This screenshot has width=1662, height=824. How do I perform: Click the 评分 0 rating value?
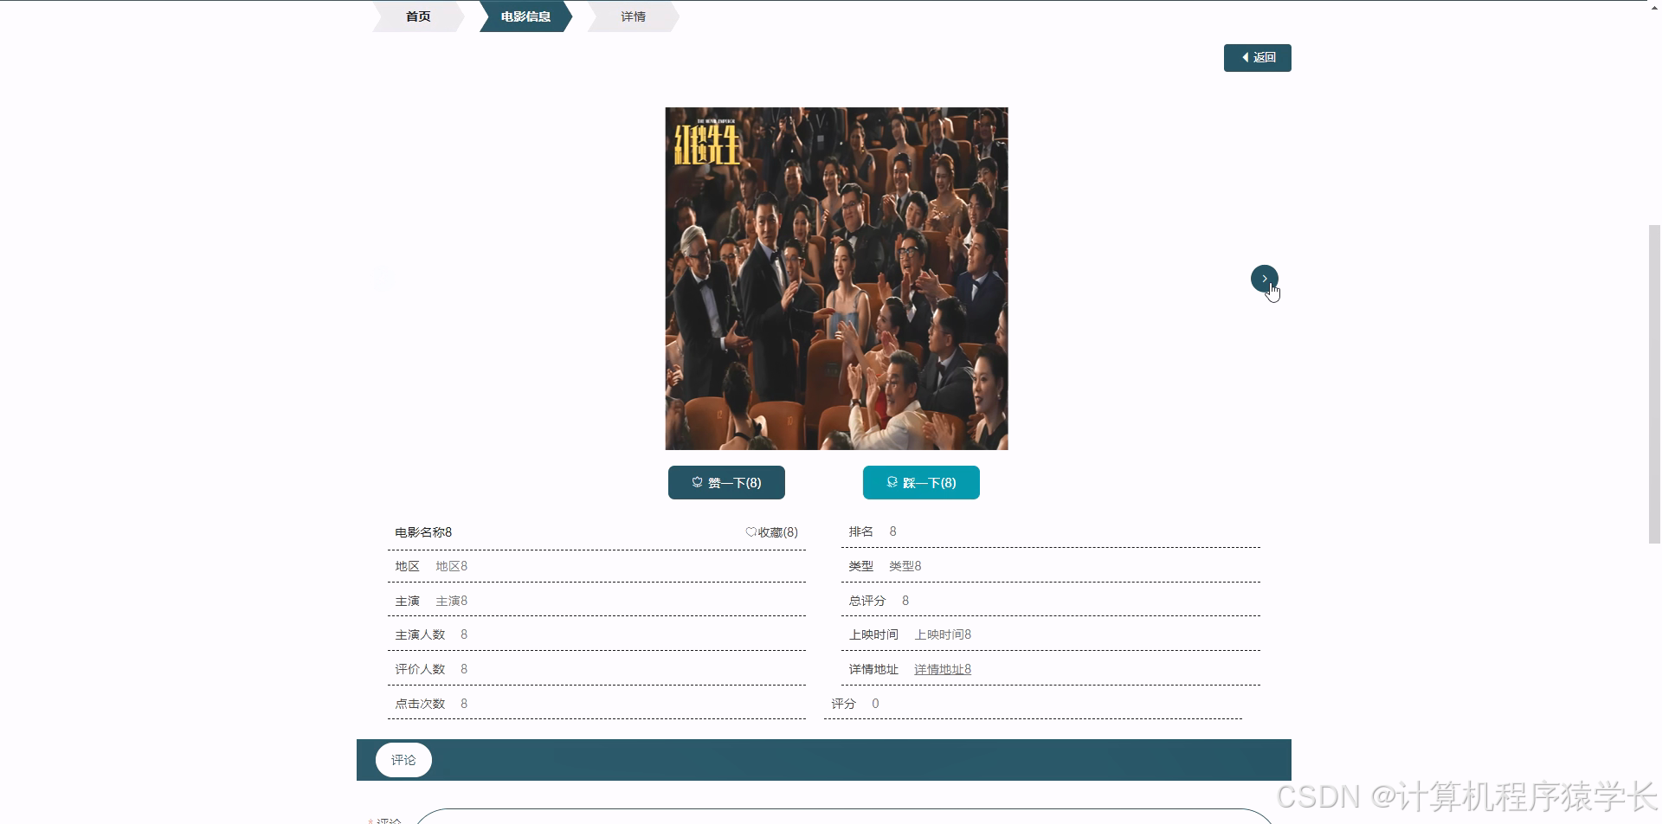tap(875, 704)
